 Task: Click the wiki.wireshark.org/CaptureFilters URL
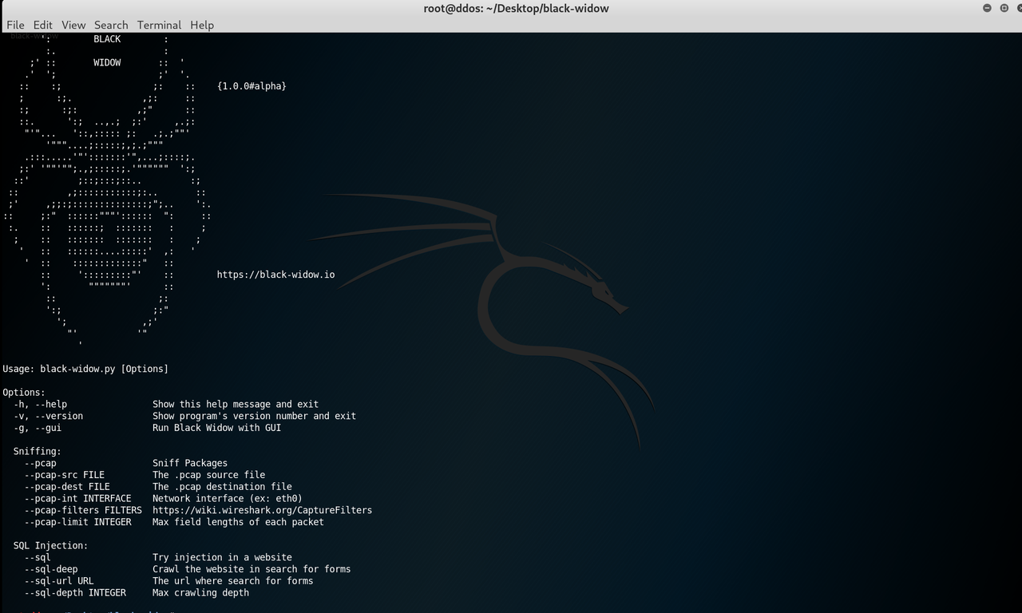coord(262,510)
